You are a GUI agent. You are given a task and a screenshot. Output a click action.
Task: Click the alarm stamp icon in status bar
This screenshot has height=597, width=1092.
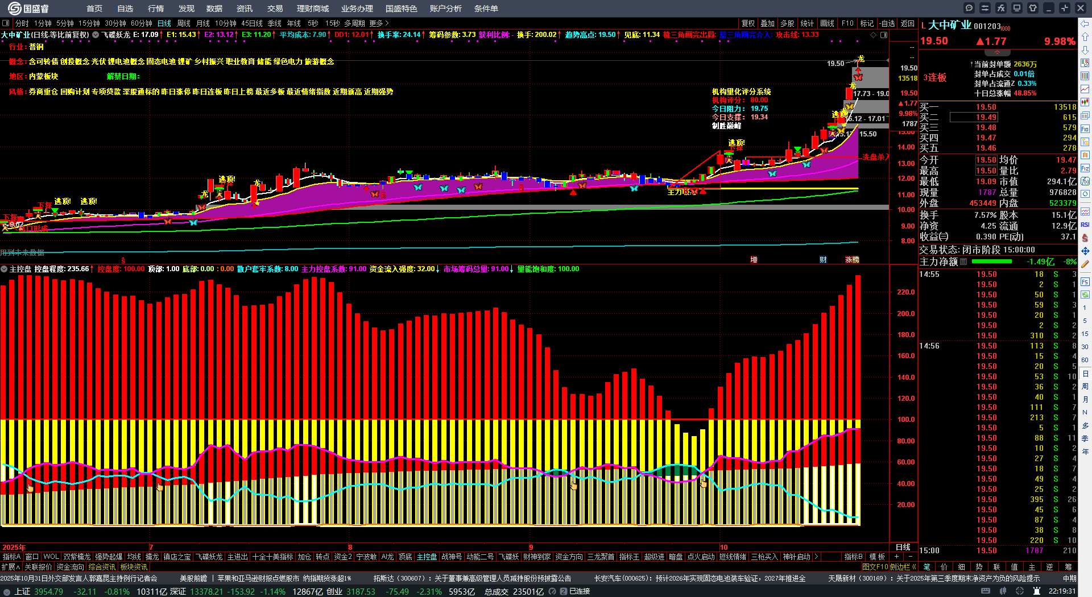(1036, 591)
